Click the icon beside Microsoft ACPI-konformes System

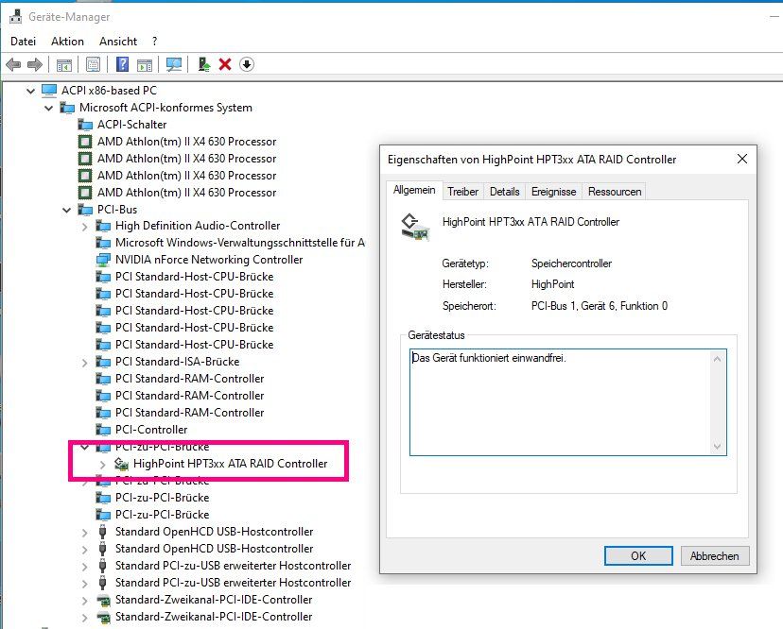click(67, 108)
